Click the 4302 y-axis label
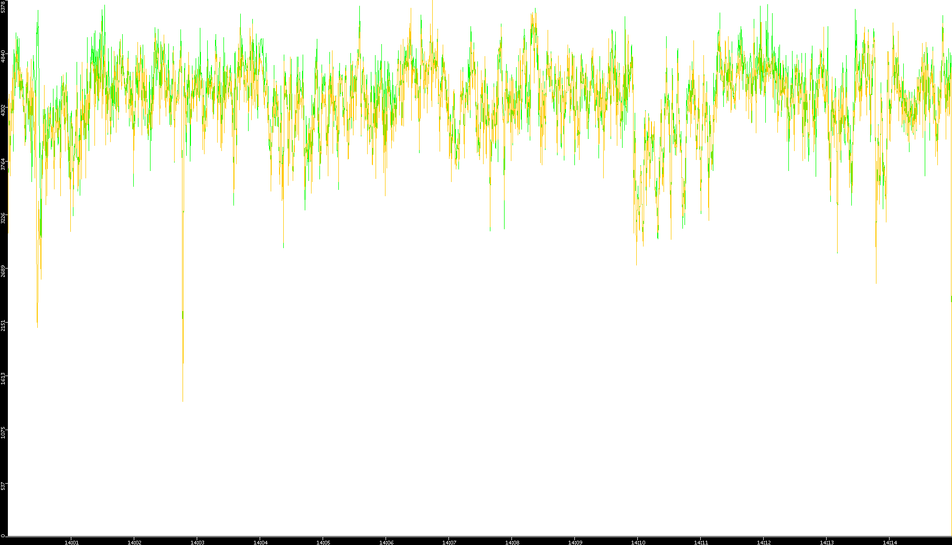952x545 pixels. point(3,110)
